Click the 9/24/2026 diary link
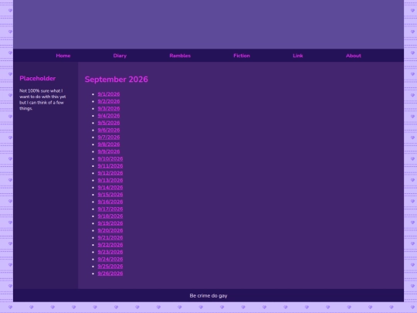This screenshot has height=313, width=417. click(x=110, y=259)
